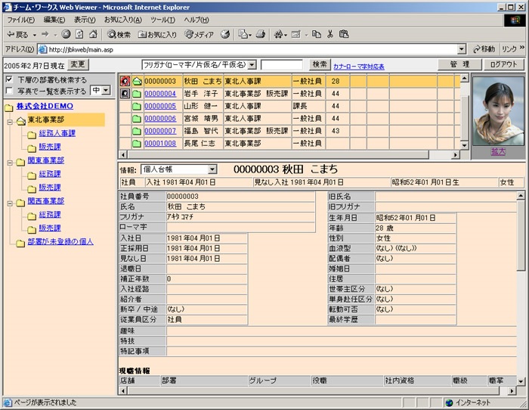
Task: Click the green folder icon for 00000007
Action: click(x=137, y=131)
